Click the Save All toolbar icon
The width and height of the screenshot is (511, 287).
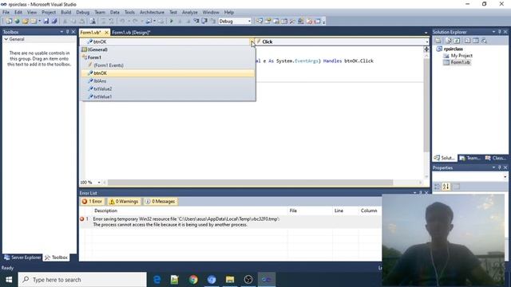point(54,22)
